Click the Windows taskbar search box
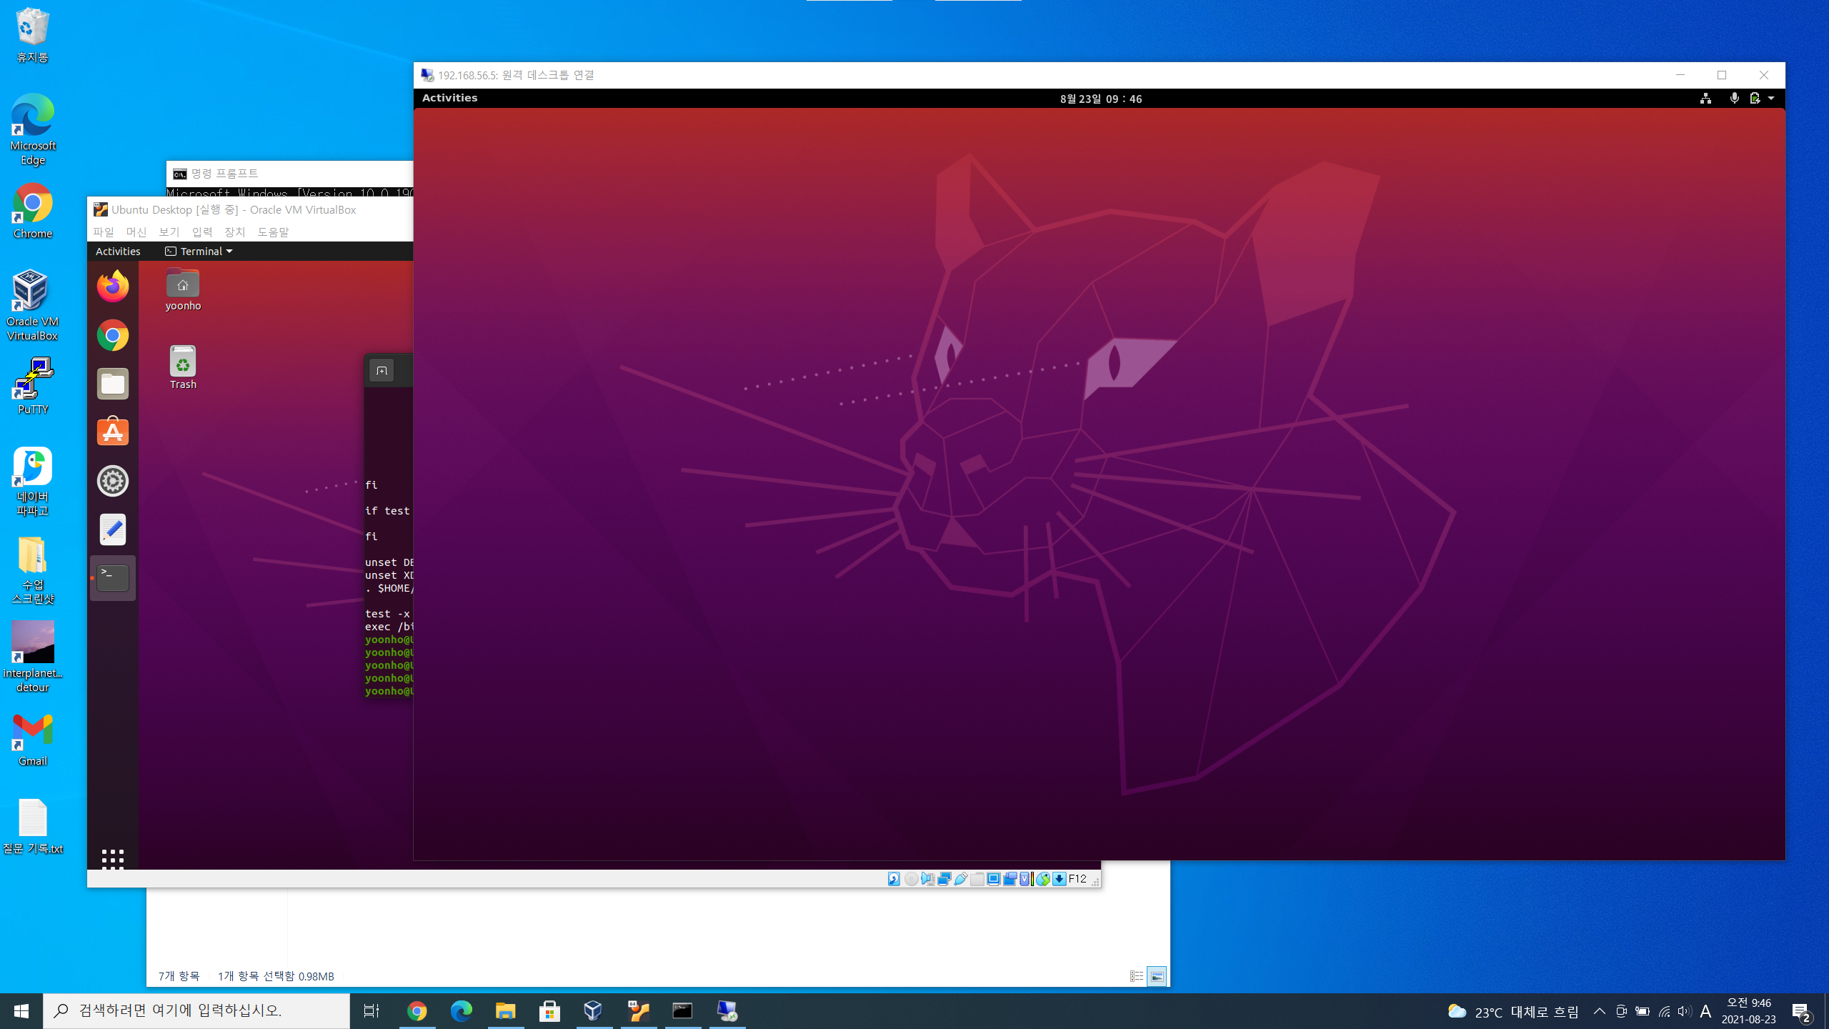The image size is (1829, 1029). tap(196, 1010)
